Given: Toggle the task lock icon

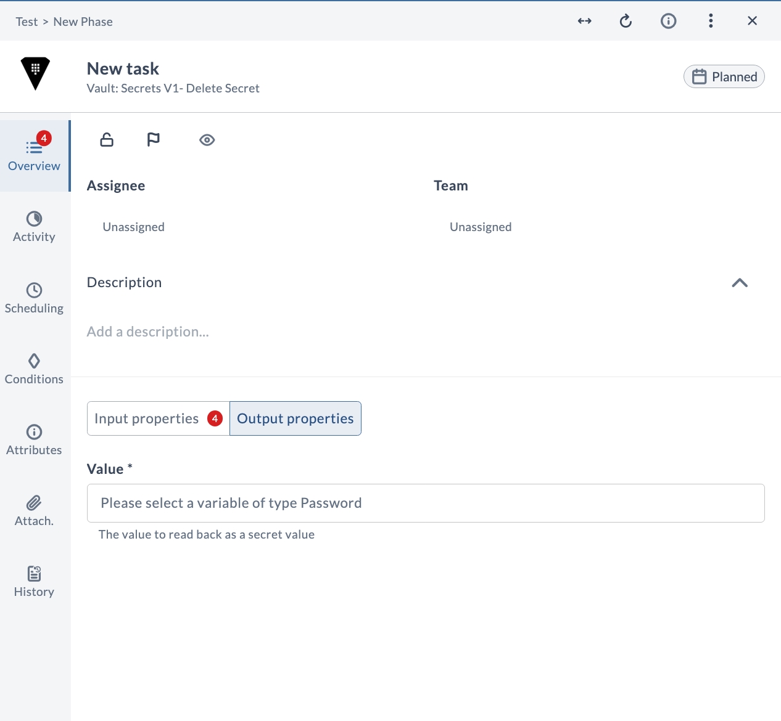Looking at the screenshot, I should (107, 140).
